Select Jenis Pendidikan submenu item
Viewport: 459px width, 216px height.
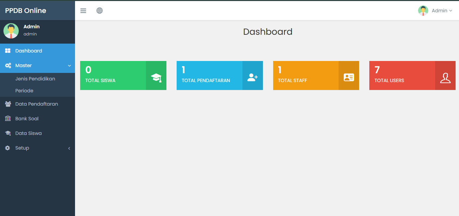pos(35,79)
